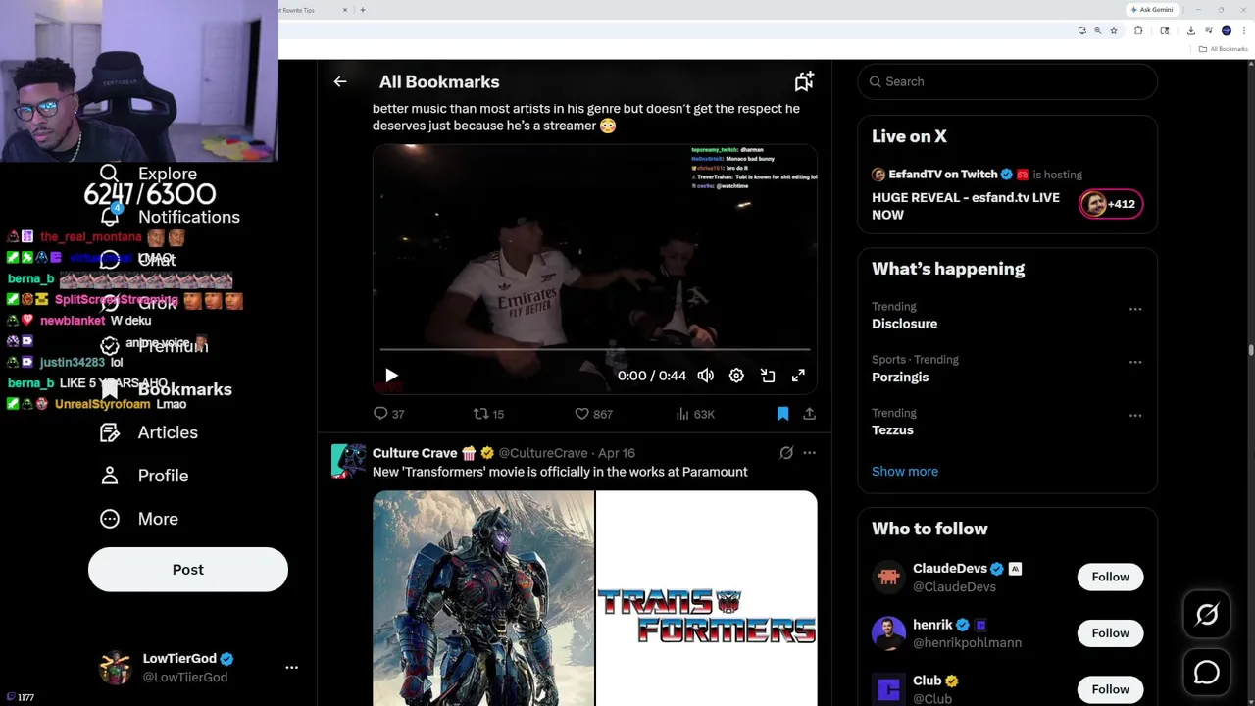
Task: Remove the blue bookmark on the video post
Action: [x=782, y=414]
